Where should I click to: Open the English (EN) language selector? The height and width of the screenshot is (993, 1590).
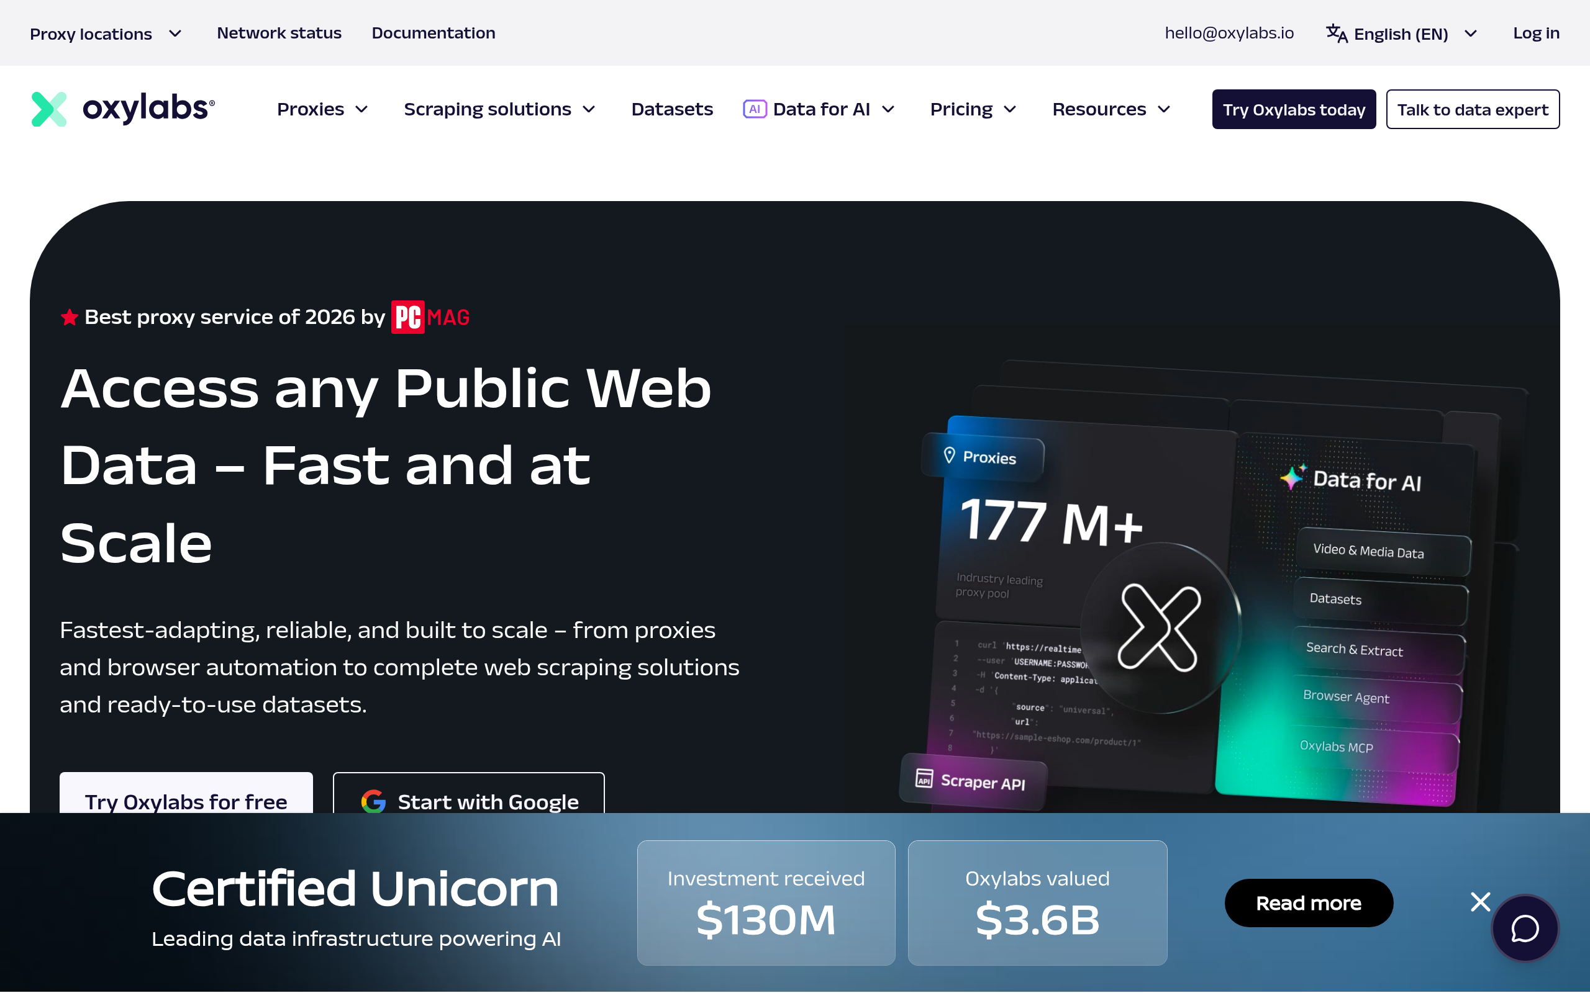tap(1402, 34)
